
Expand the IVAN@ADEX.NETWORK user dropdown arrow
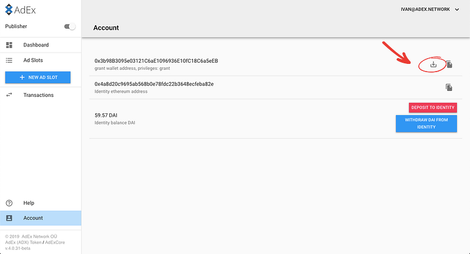[457, 9]
